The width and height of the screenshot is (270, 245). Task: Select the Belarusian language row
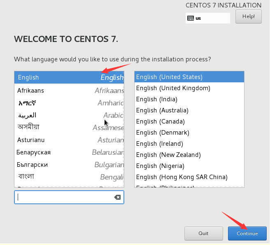tap(69, 152)
